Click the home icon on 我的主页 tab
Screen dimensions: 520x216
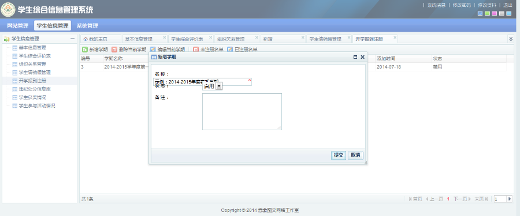click(x=86, y=39)
